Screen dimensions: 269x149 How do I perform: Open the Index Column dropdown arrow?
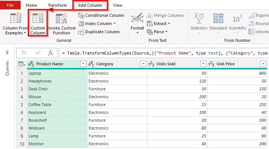(x=114, y=24)
